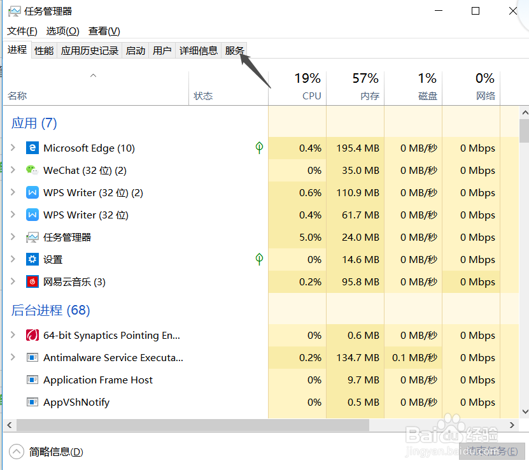
Task: Sort processes by 网络 column
Action: click(x=471, y=89)
